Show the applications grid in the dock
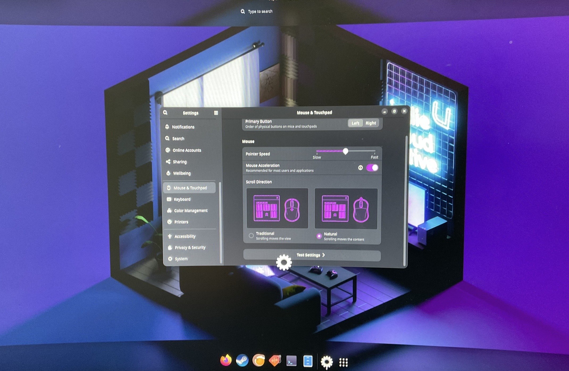Image resolution: width=569 pixels, height=371 pixels. click(343, 362)
